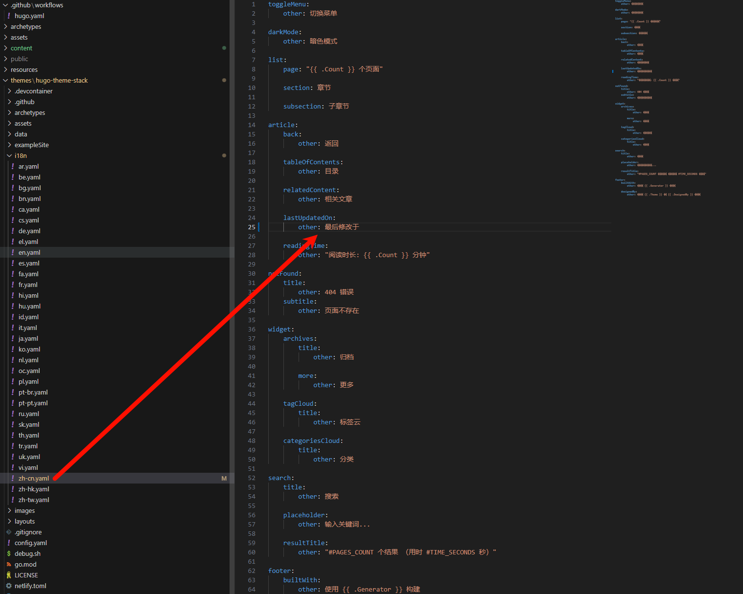
Task: Collapse the i18n folder
Action: 9,155
